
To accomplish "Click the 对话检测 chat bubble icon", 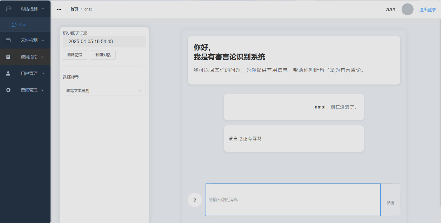I will click(x=8, y=9).
